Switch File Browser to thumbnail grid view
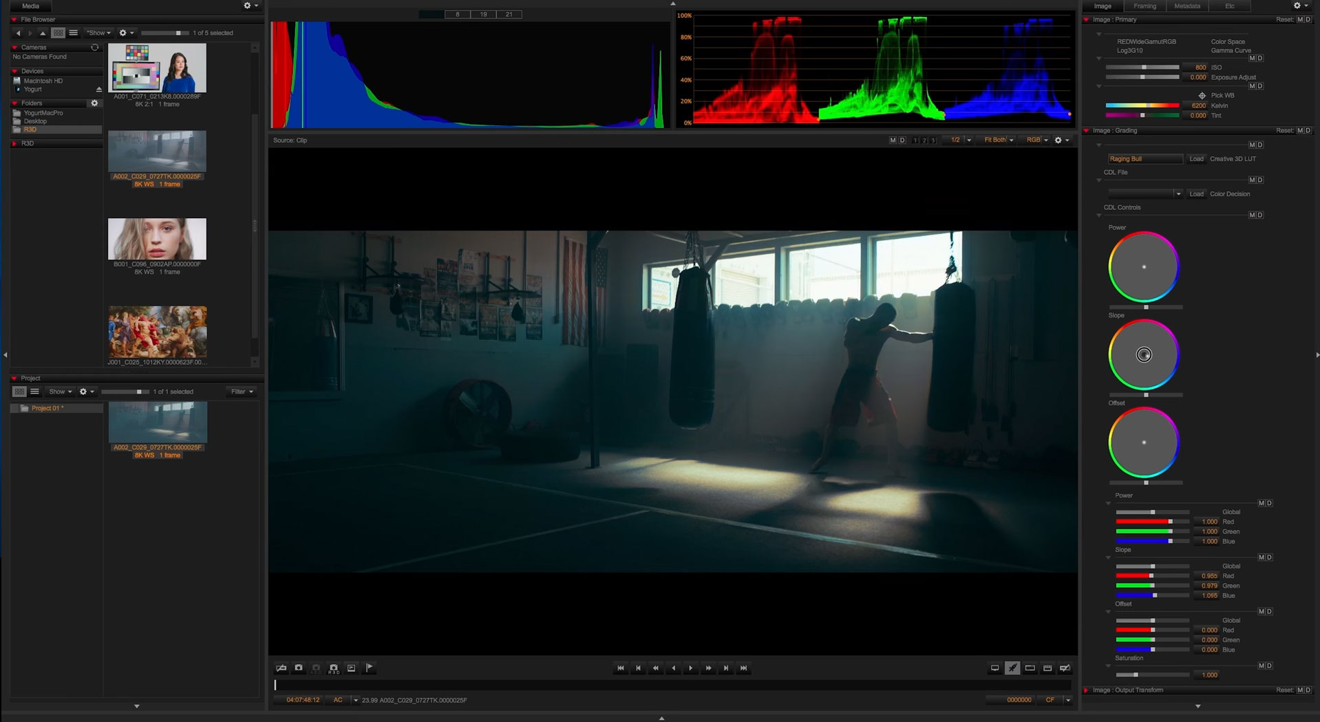Screen dimensions: 1320x722 click(x=58, y=33)
